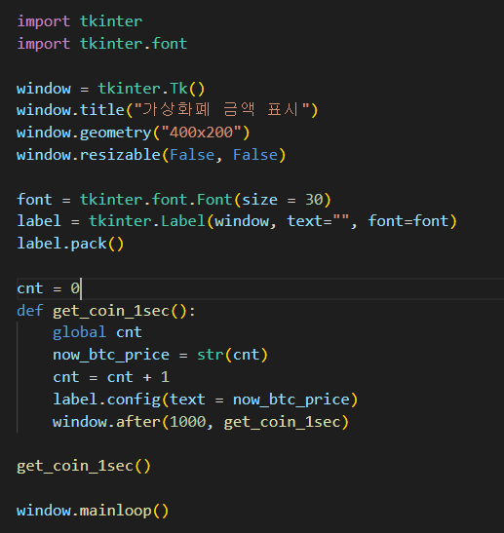Viewport: 504px width, 533px height.
Task: Click the 'import tkinter' line
Action: [x=80, y=21]
